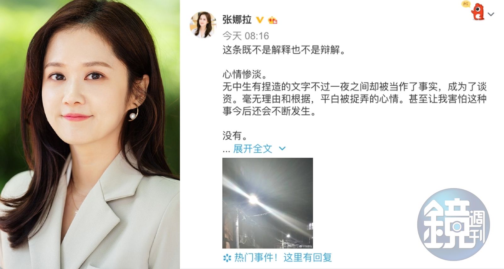
Task: Click the large portrait photo on the left
Action: point(90,134)
